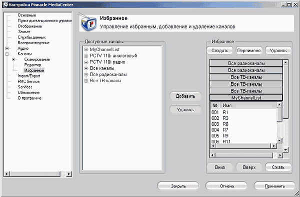Image resolution: width=300 pixels, height=197 pixels.
Task: Click the Создать favorites button
Action: pyautogui.click(x=219, y=51)
